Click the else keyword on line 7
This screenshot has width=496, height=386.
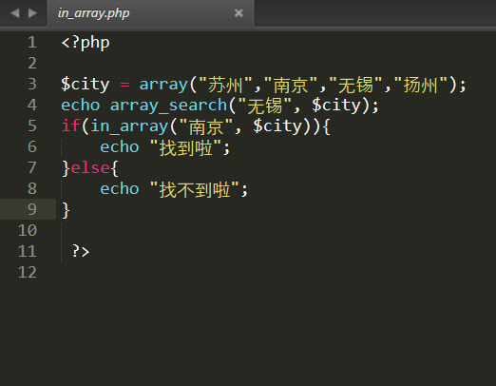point(90,167)
